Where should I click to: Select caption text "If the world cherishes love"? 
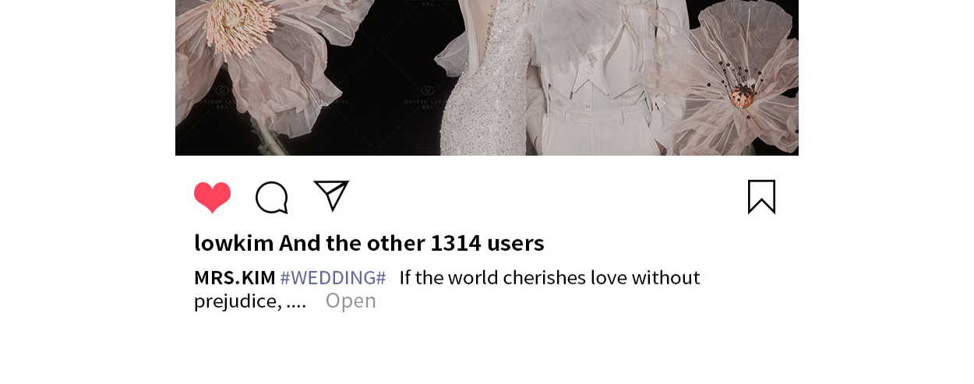512,277
